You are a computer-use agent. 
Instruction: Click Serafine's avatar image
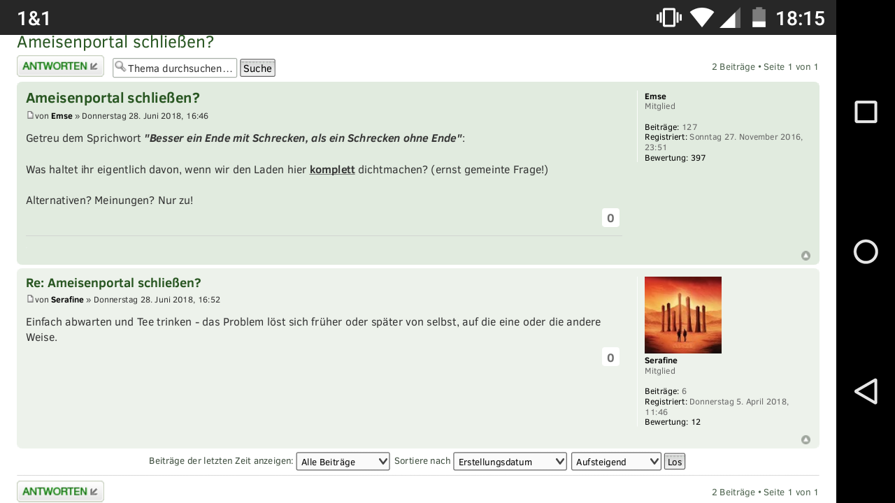point(682,315)
